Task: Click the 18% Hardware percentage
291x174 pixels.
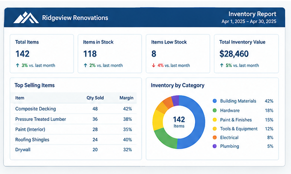Action: 269,111
